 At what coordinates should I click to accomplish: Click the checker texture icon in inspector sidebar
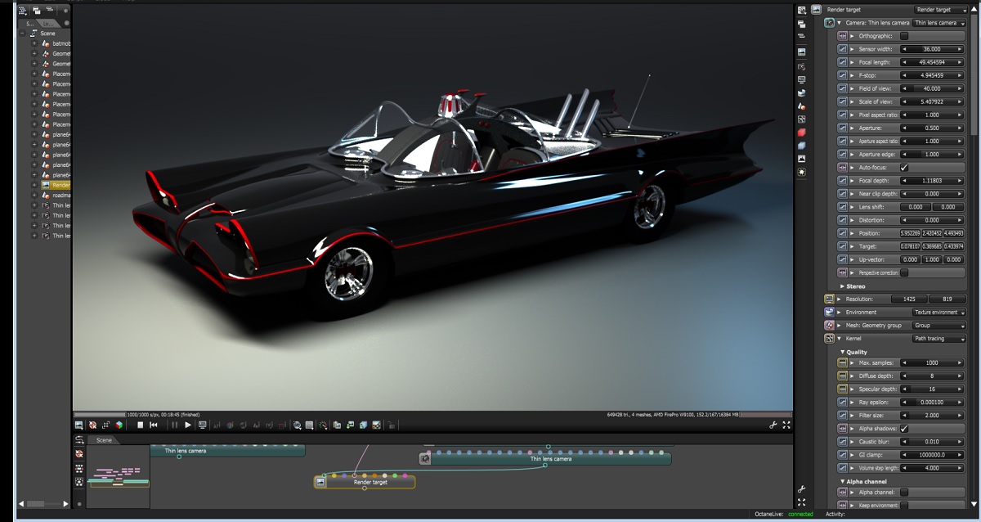[802, 119]
